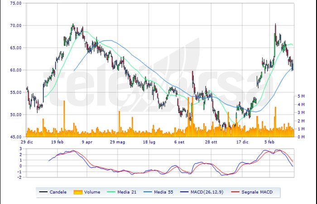Click the 75,00 price axis label
Viewport: 317px width, 204px height.
pyautogui.click(x=15, y=3)
